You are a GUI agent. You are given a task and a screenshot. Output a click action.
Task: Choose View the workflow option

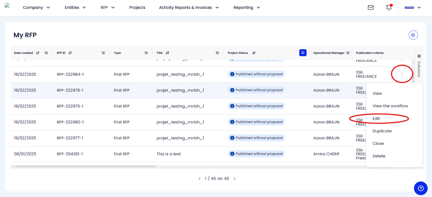390,106
